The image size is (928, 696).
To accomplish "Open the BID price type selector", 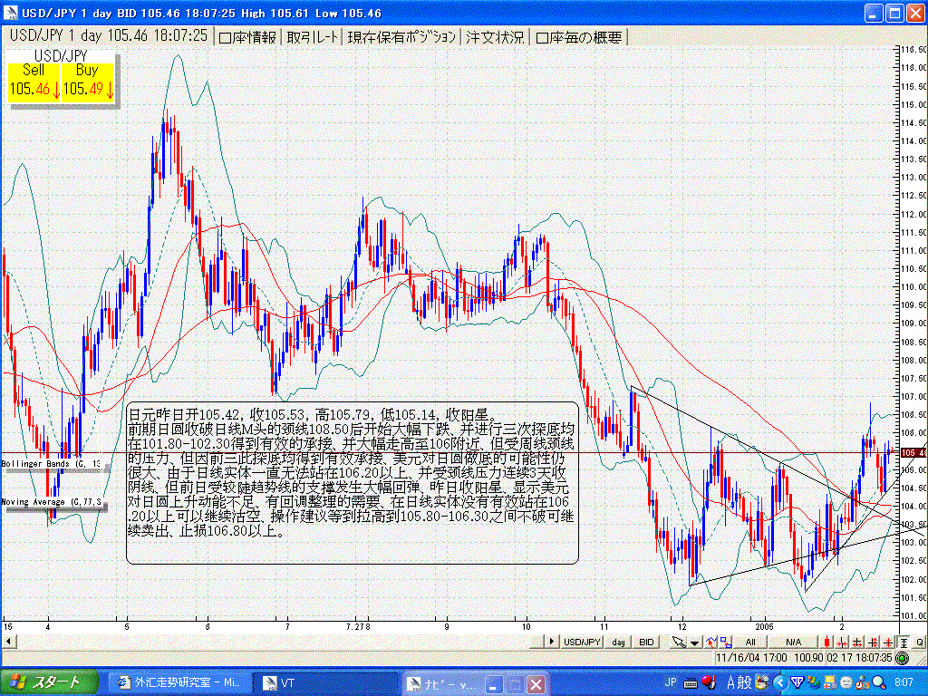I will (x=646, y=643).
